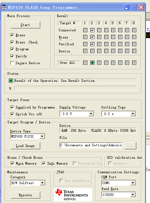The image size is (150, 203).
Task: Click the Use SpyBiWire checkbox
Action: (61, 181)
